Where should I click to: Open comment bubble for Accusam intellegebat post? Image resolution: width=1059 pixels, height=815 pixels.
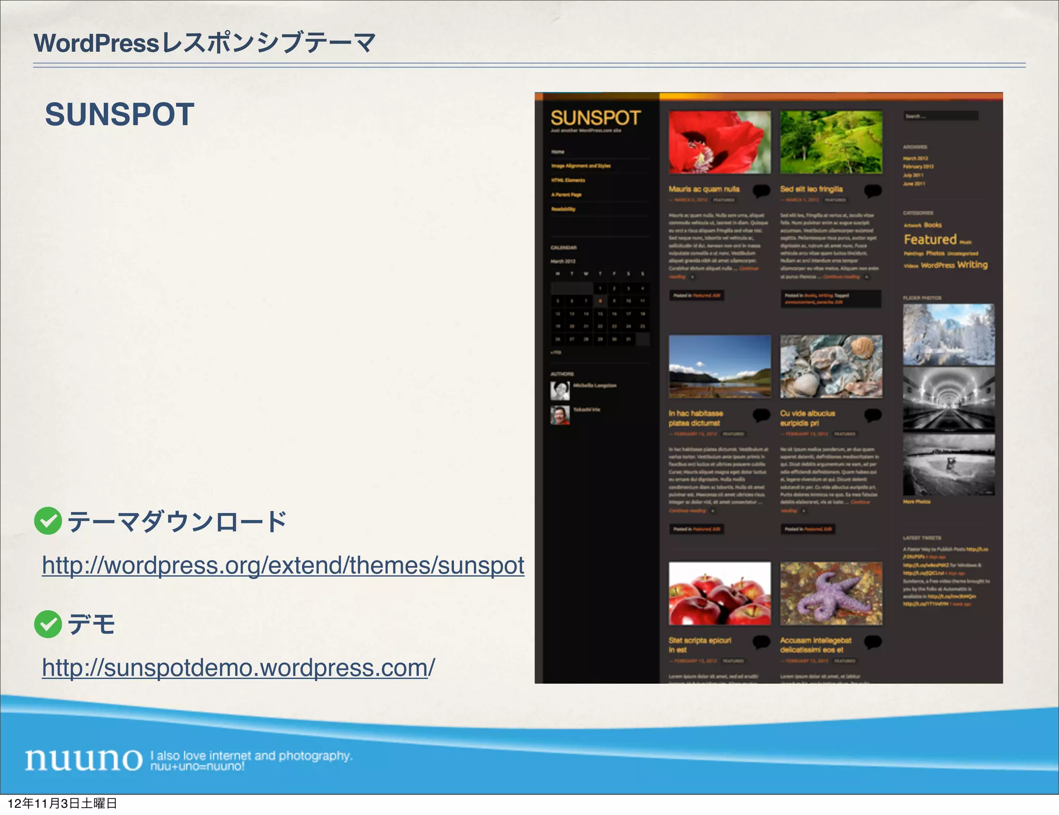coord(873,642)
